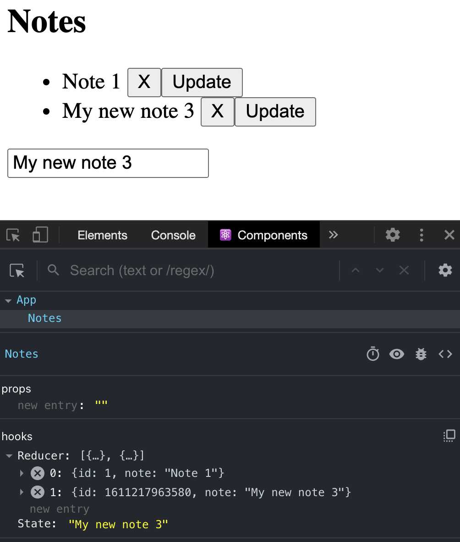The image size is (460, 542).
Task: Click the bug icon to log component data
Action: (x=421, y=354)
